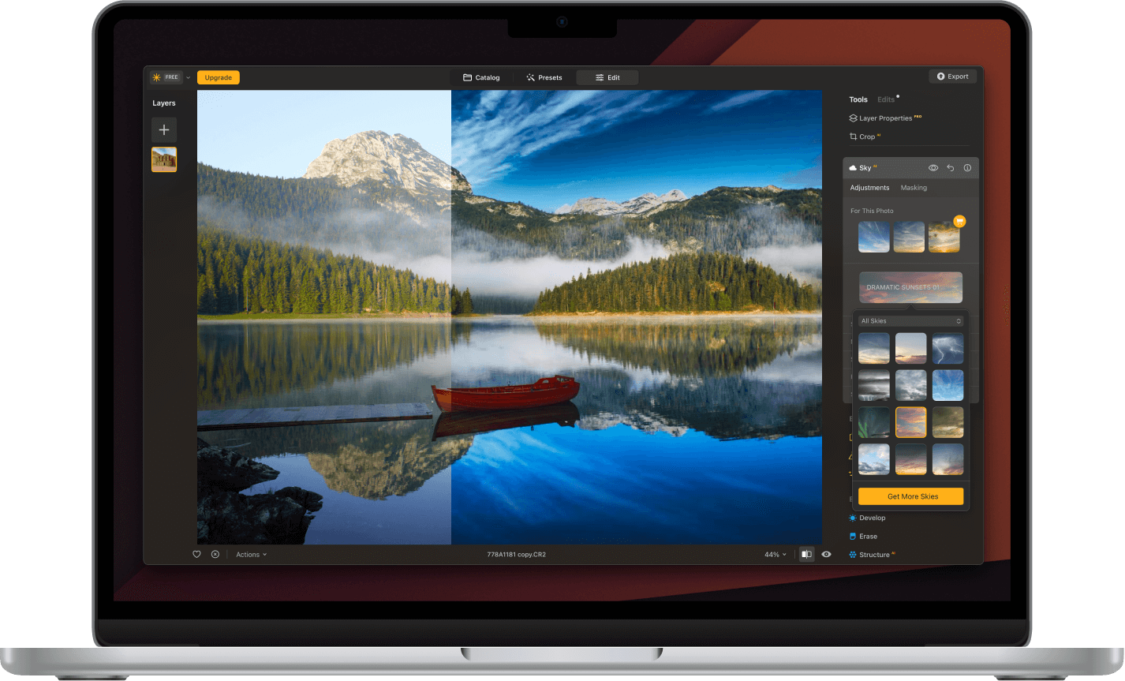The image size is (1125, 681).
Task: Select the Adjustments sub-tab
Action: (869, 188)
